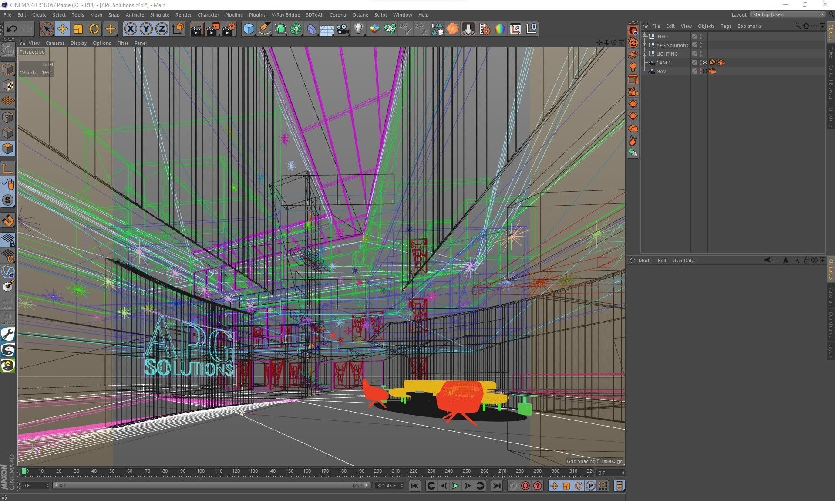Open Objects menu in Object Manager

[706, 26]
